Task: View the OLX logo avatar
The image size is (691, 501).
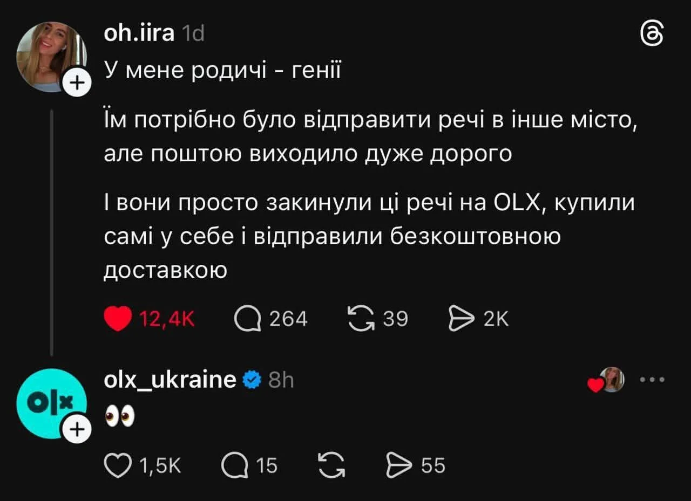Action: [x=49, y=402]
